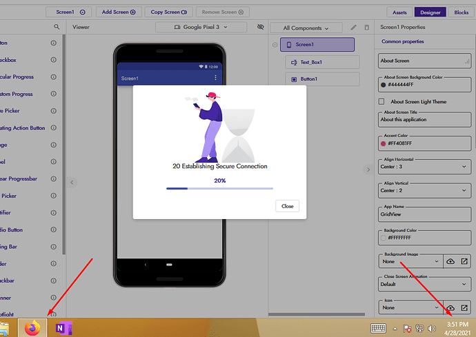476x337 pixels.
Task: Open Align Vertical dropdown
Action: [424, 190]
